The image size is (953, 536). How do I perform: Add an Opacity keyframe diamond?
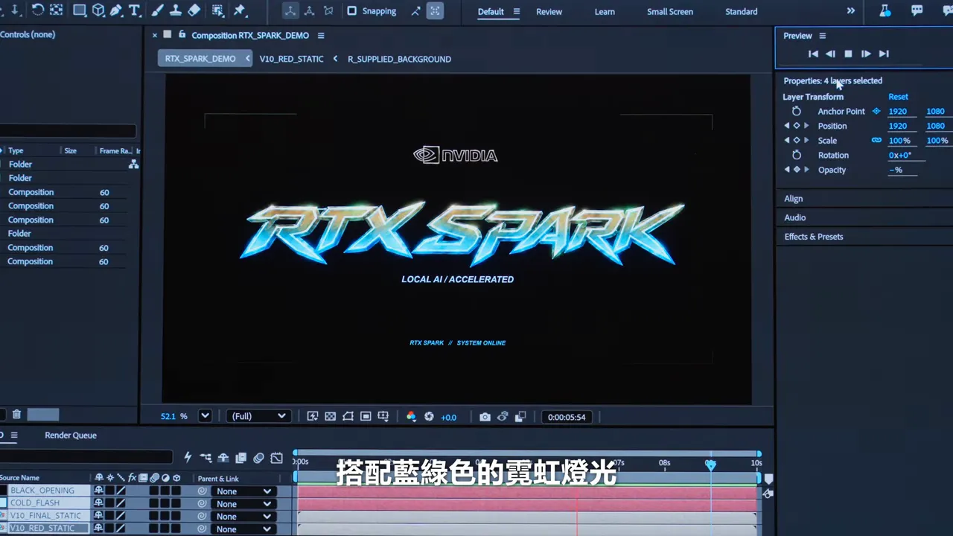797,170
